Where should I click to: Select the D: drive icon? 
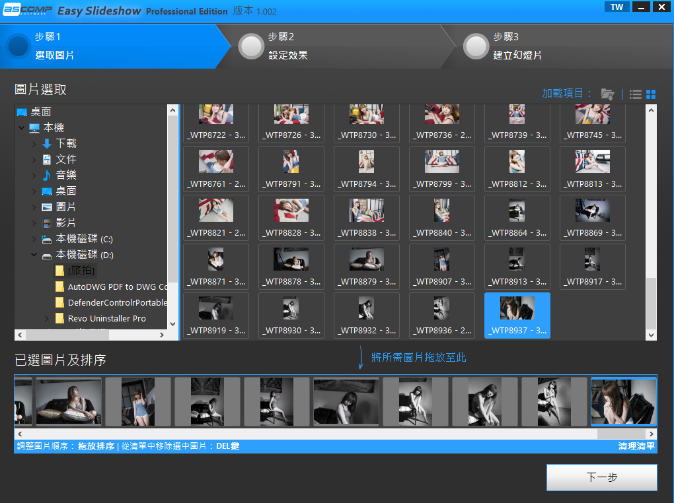pos(47,255)
